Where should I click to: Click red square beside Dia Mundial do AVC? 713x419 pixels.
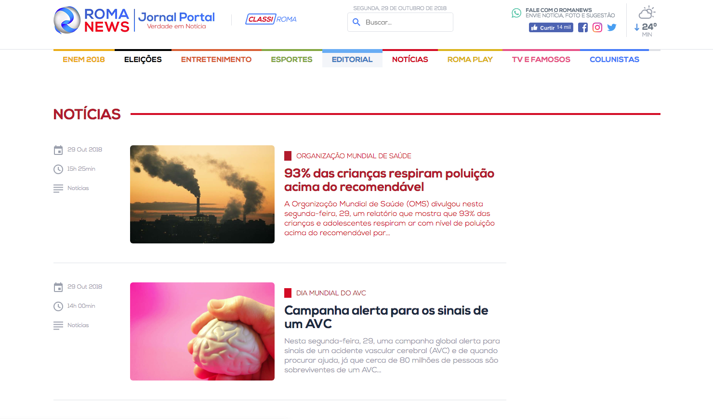click(288, 293)
